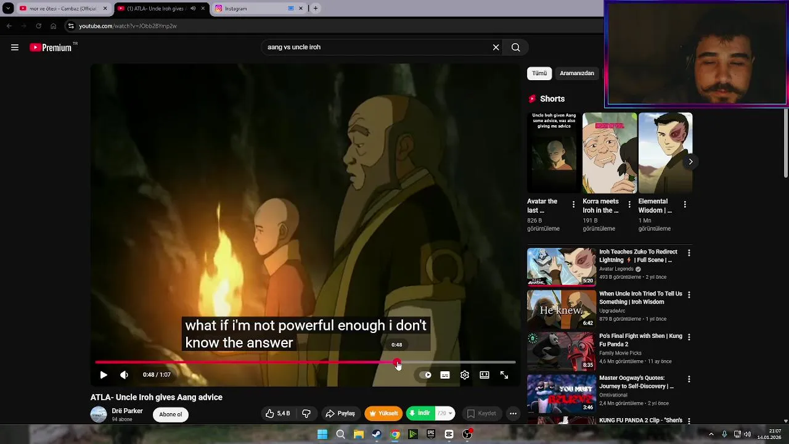Open Epic Games launcher from taskbar
The width and height of the screenshot is (789, 444).
(431, 435)
